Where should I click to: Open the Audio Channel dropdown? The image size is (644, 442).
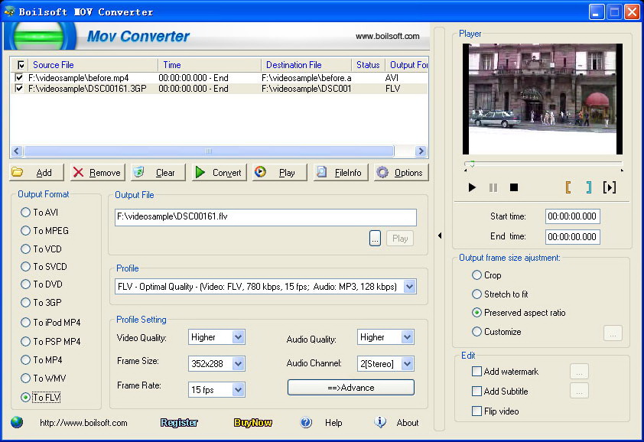click(x=407, y=364)
